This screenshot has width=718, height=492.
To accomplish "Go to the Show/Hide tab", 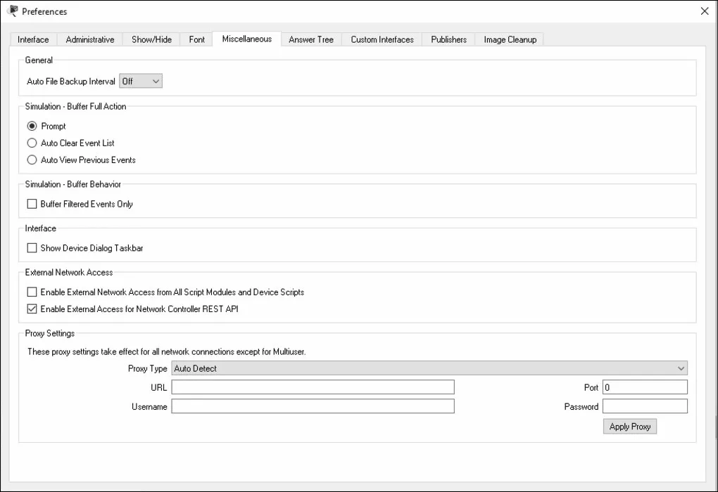I will click(151, 39).
